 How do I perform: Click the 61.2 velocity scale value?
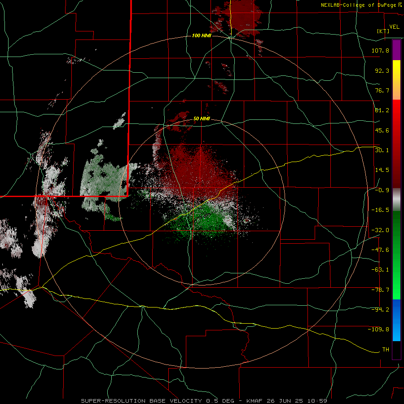[x=382, y=110]
